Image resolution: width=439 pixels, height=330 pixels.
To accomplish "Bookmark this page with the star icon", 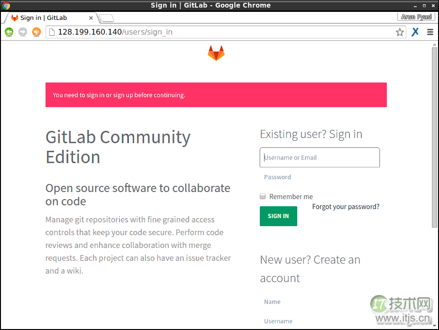I will (400, 32).
